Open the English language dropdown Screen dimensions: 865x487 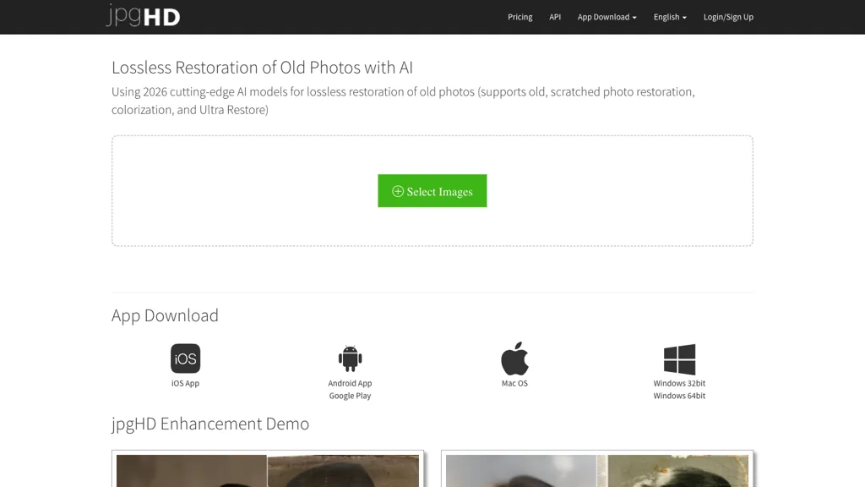pyautogui.click(x=669, y=17)
